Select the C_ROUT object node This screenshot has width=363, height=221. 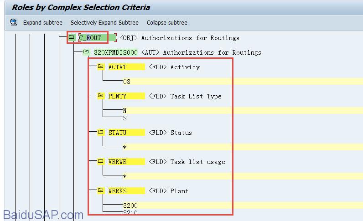coord(90,38)
